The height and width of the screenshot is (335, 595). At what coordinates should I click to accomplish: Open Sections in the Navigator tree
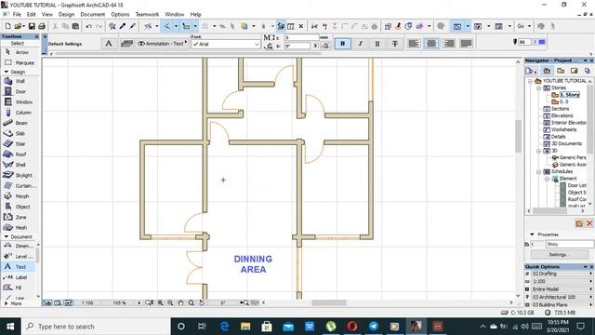pos(560,109)
